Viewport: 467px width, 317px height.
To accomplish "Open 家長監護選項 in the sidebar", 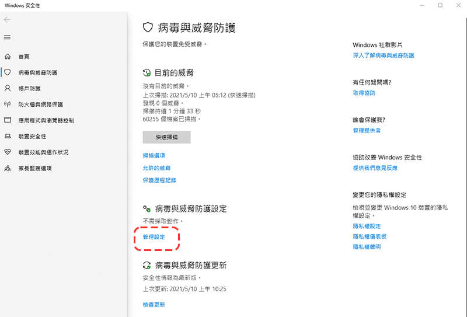I will click(35, 168).
